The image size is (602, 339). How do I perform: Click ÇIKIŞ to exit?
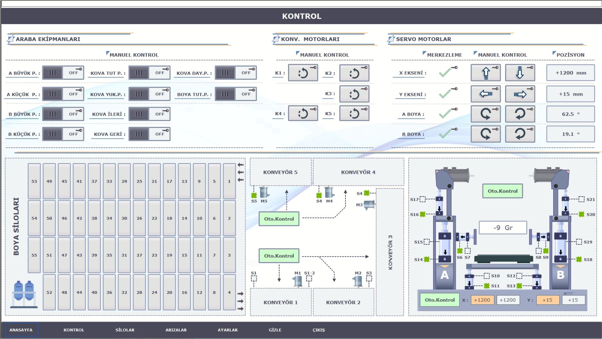(319, 330)
